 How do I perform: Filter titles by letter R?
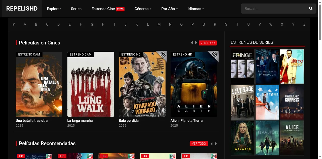click(x=215, y=24)
